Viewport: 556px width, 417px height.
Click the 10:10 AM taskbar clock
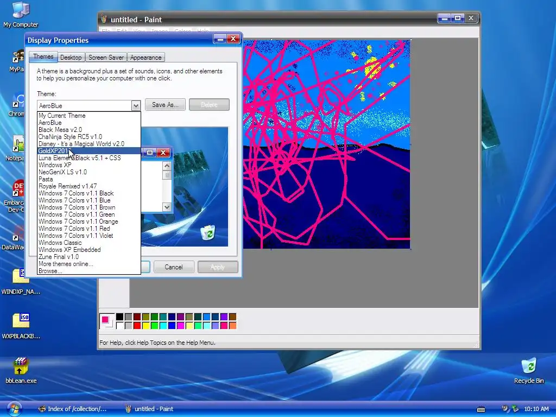(x=536, y=409)
